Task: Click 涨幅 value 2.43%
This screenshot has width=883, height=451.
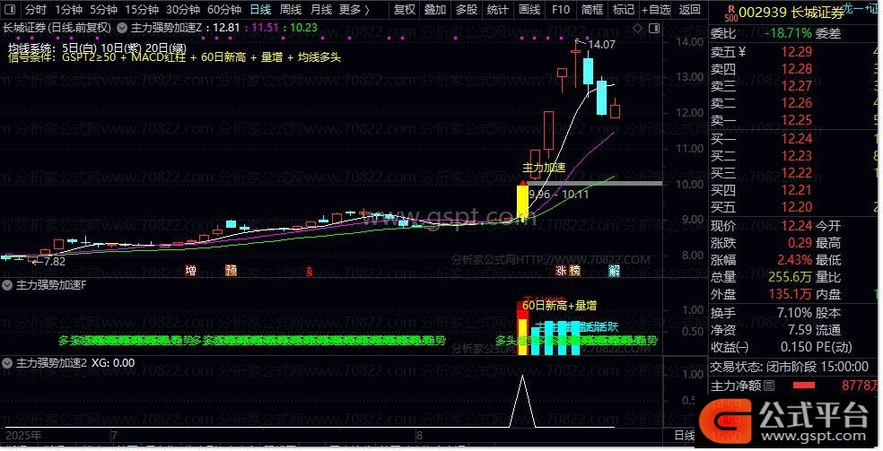Action: [794, 260]
